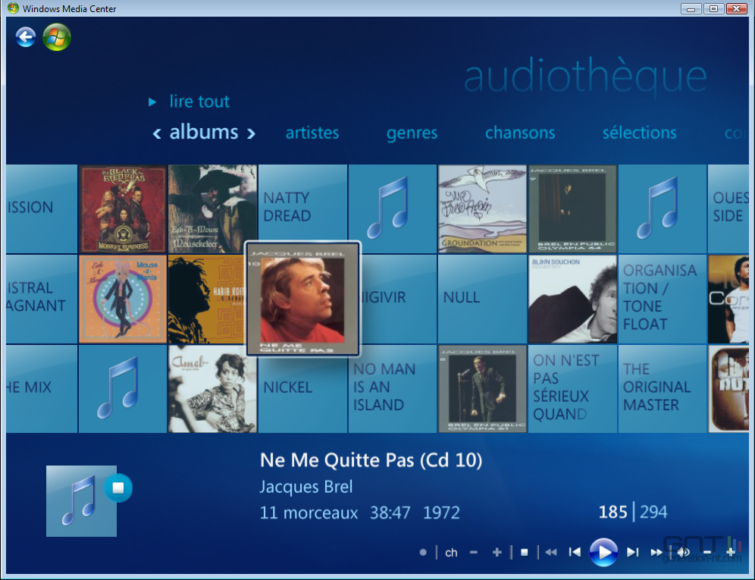Open the Eek-A-Mouse Mouseketeer album cover

click(x=212, y=209)
